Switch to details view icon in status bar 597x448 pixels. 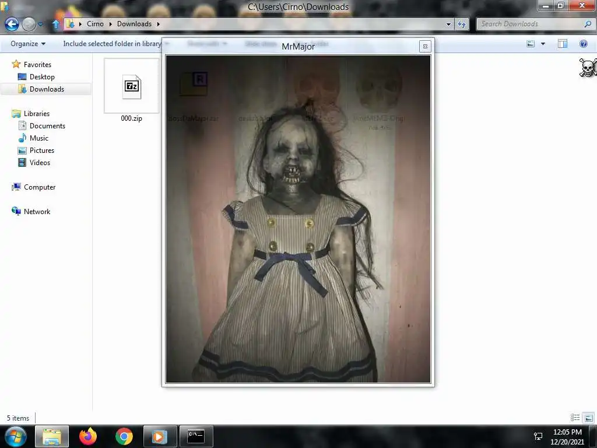click(x=575, y=418)
